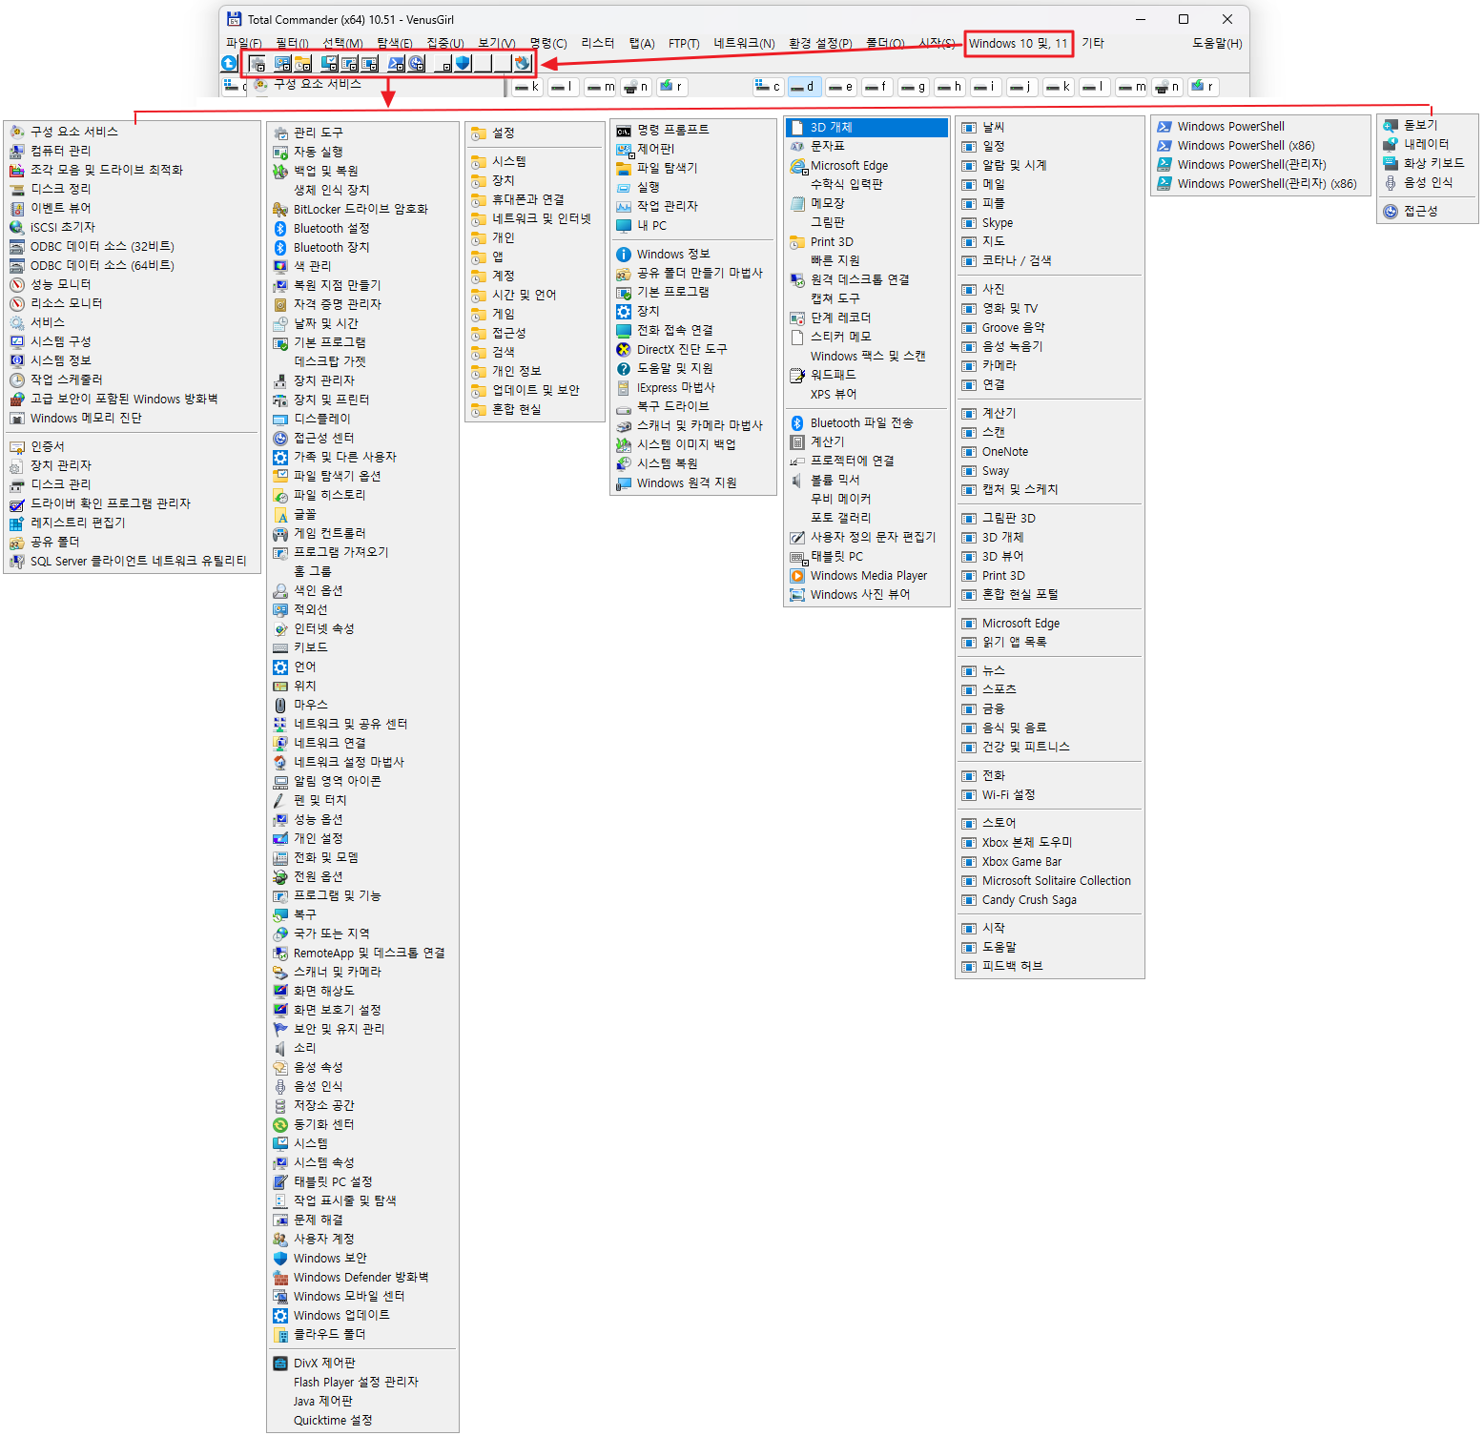
Task: Click the firewall icon beside 'Windows Defender 방화벽'
Action: [x=280, y=1278]
